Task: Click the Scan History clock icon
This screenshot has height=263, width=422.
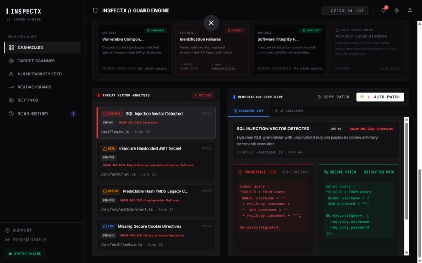Action: (x=11, y=113)
